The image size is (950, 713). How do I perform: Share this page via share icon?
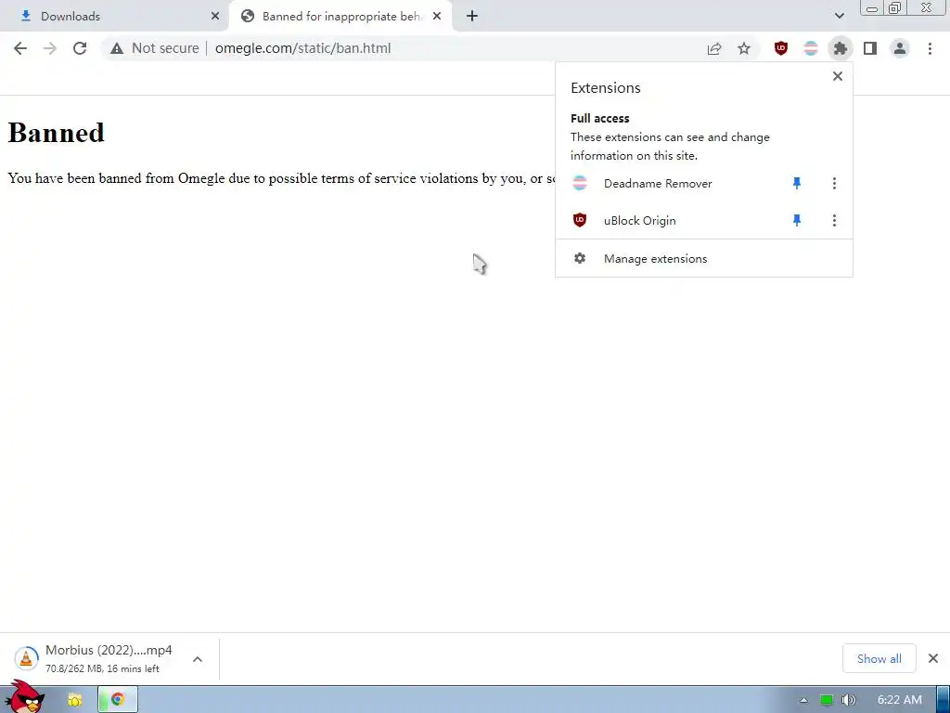tap(714, 48)
